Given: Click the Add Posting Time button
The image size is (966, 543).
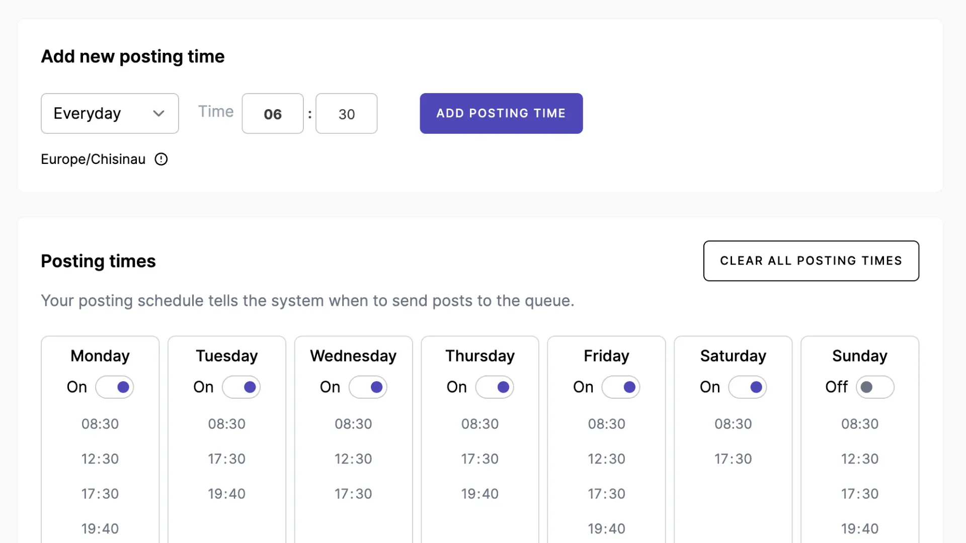Looking at the screenshot, I should pos(501,114).
